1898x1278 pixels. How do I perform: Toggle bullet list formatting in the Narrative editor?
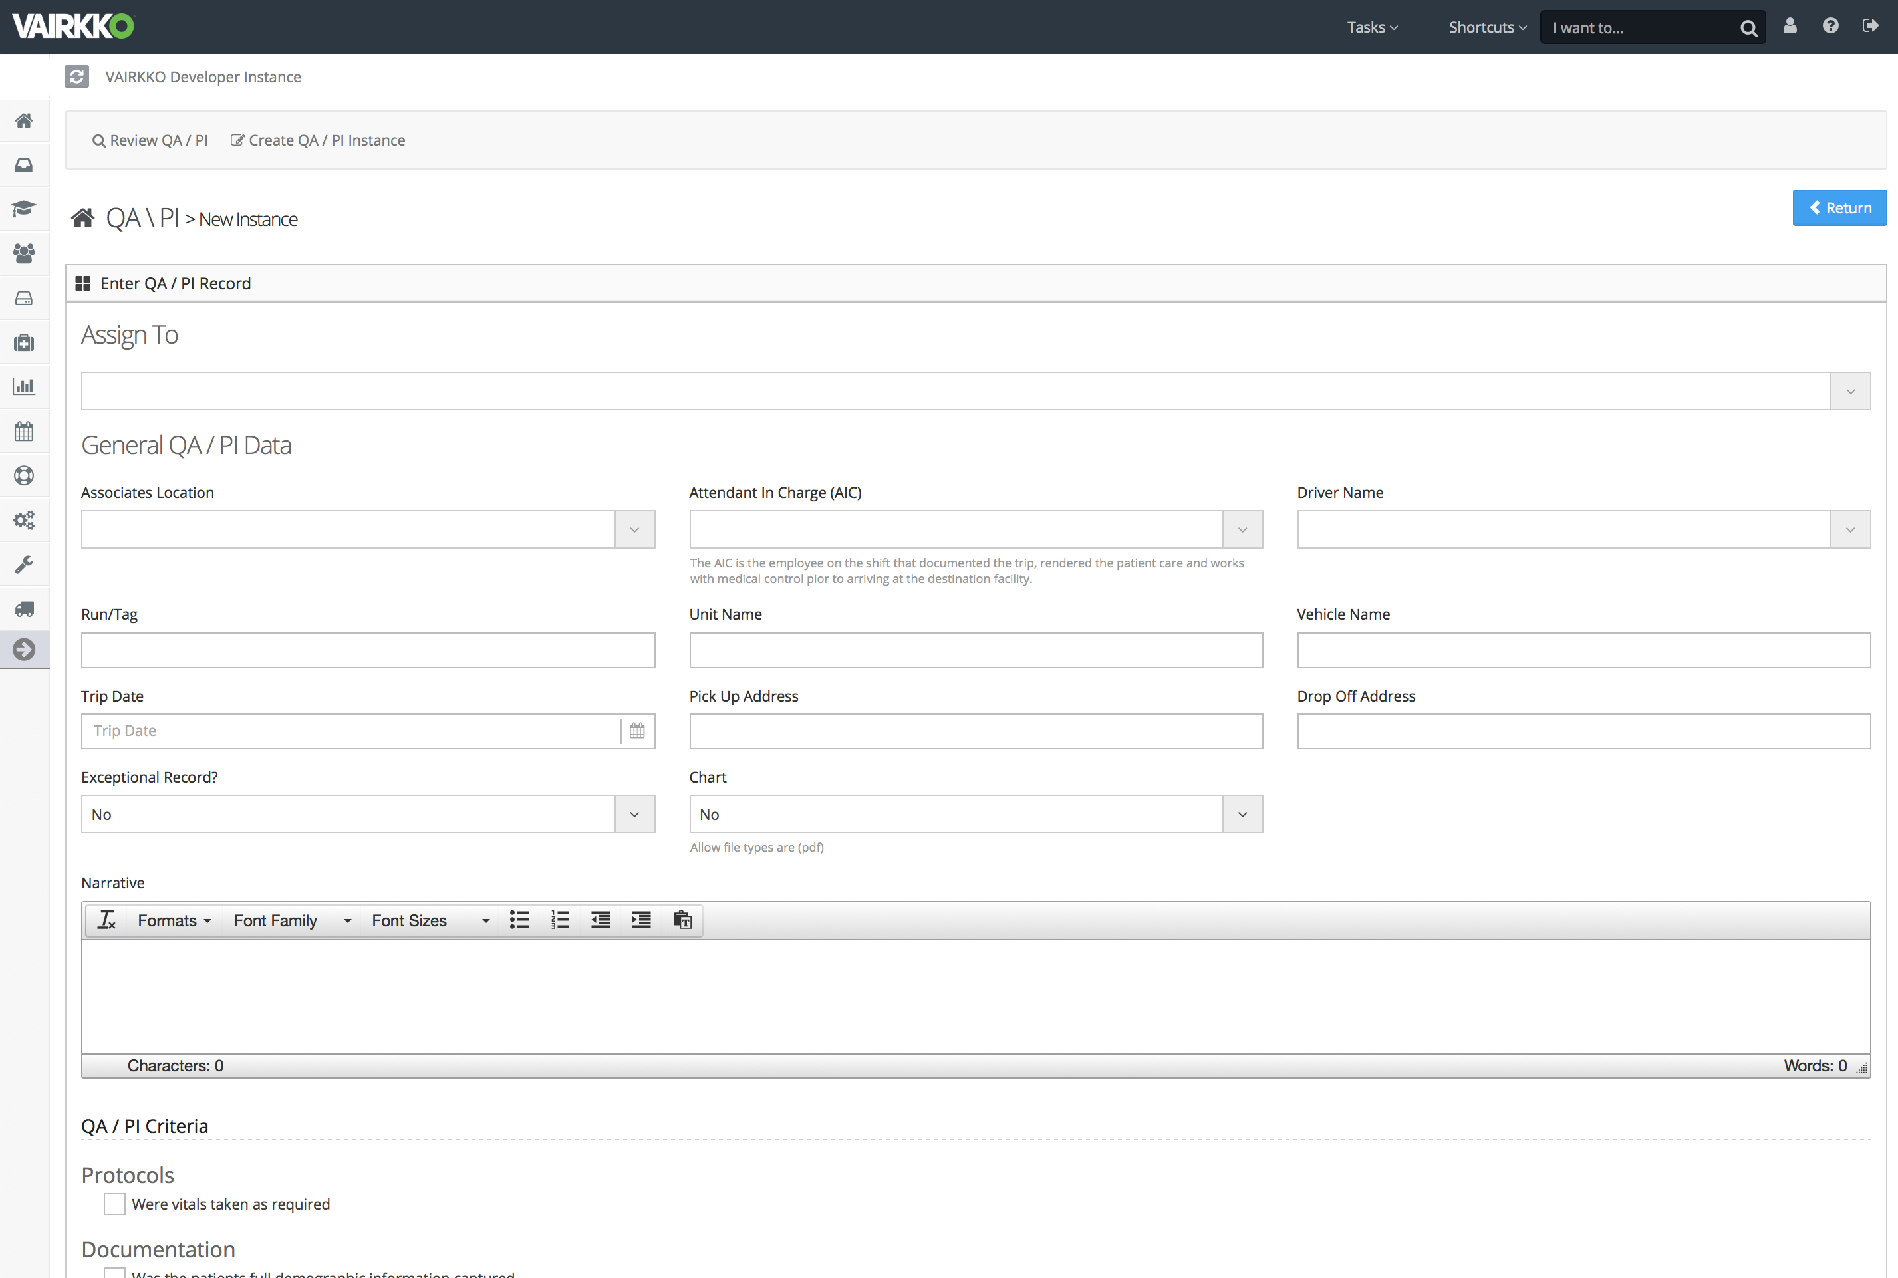pyautogui.click(x=519, y=920)
